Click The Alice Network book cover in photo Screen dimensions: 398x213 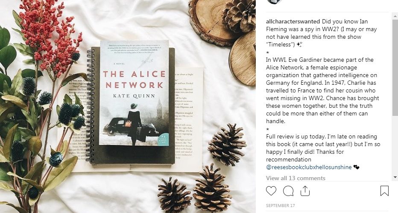click(134, 93)
